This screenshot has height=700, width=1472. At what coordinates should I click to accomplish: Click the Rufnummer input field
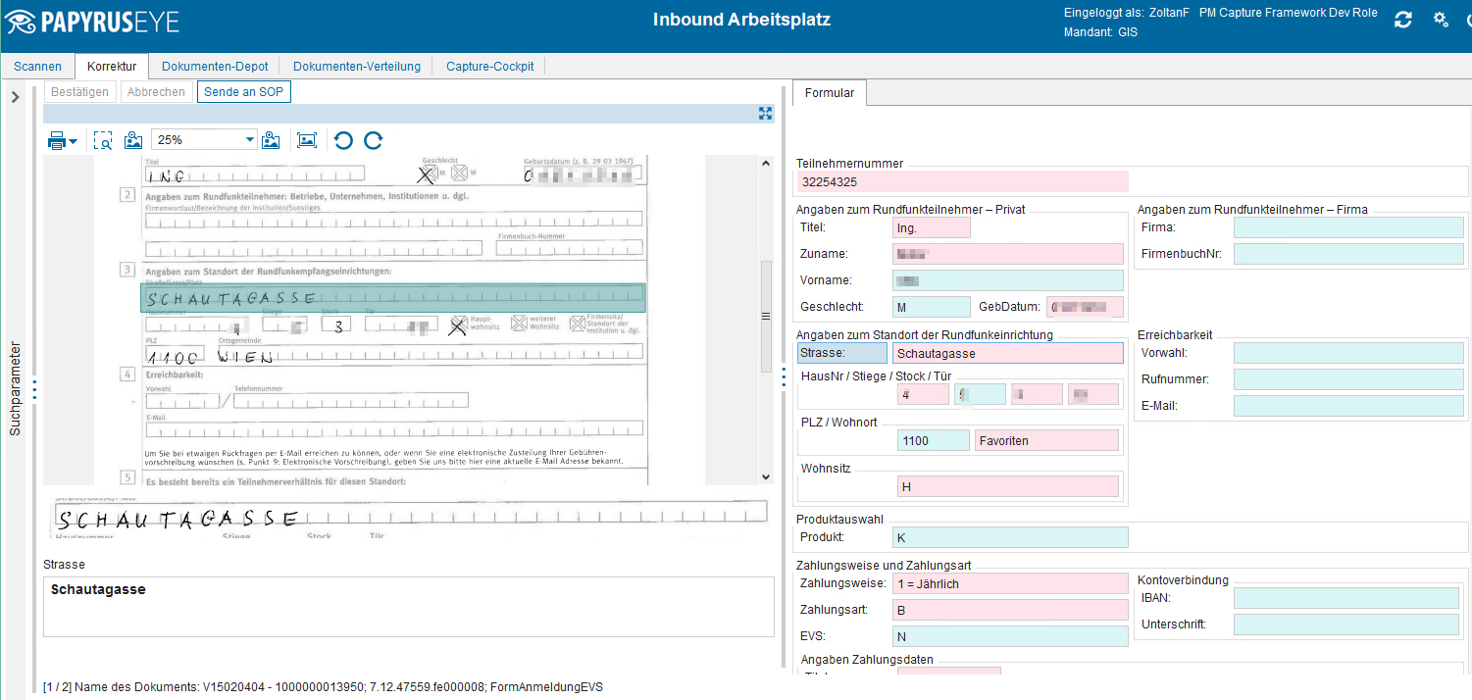coord(1348,379)
